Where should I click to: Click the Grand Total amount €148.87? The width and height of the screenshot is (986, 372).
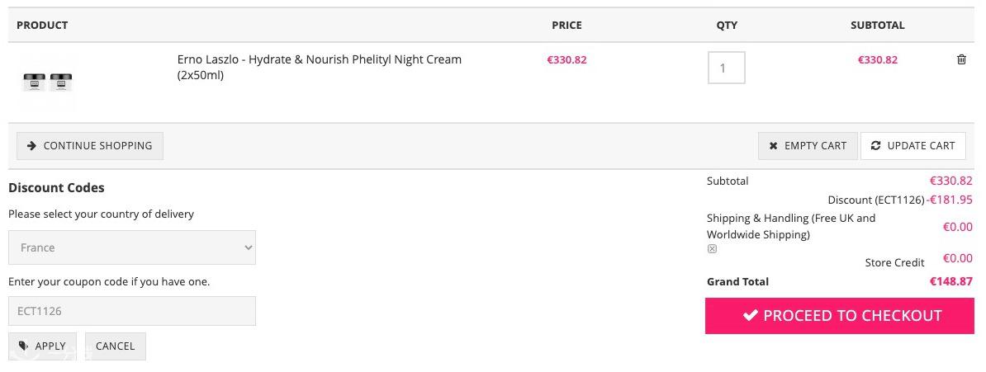click(950, 281)
